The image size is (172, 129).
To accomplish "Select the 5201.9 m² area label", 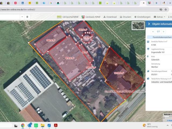I will coord(91,67).
